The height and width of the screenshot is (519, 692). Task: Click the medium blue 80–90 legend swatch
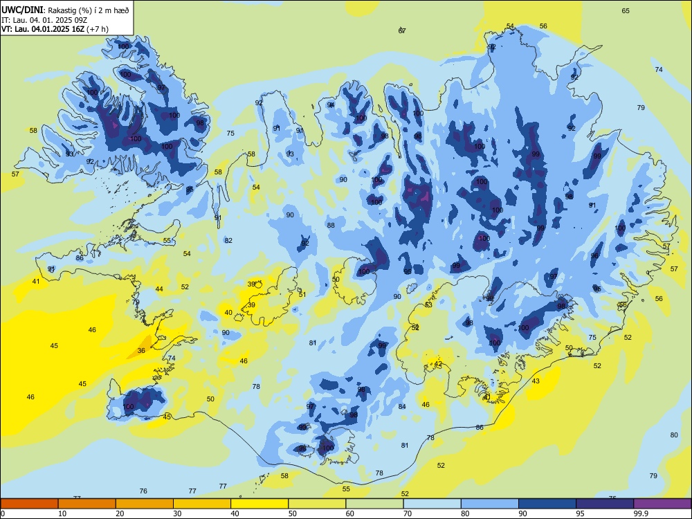coord(490,504)
